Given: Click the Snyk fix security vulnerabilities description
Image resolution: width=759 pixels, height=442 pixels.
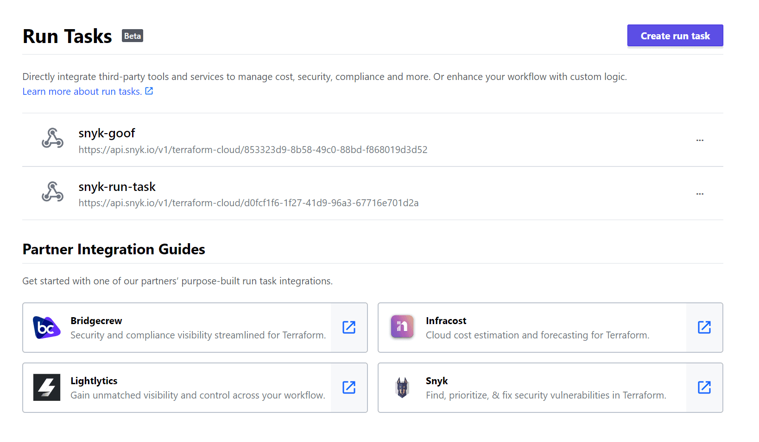Looking at the screenshot, I should [546, 395].
